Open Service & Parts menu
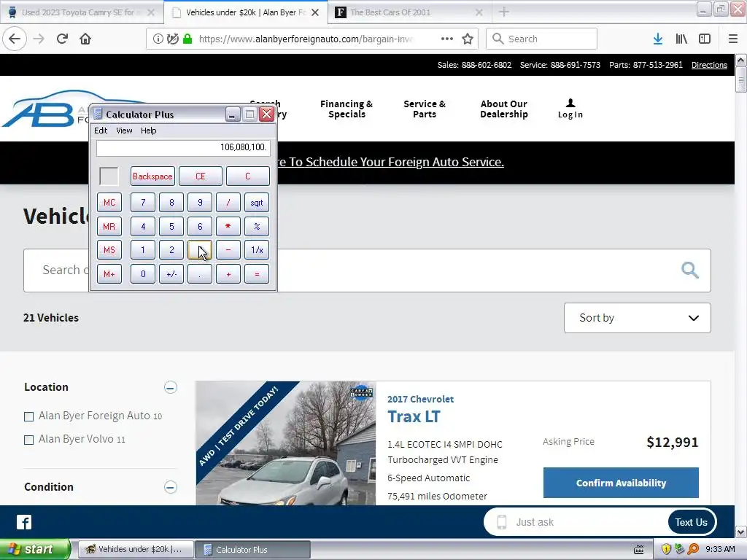The image size is (747, 560). 425,109
